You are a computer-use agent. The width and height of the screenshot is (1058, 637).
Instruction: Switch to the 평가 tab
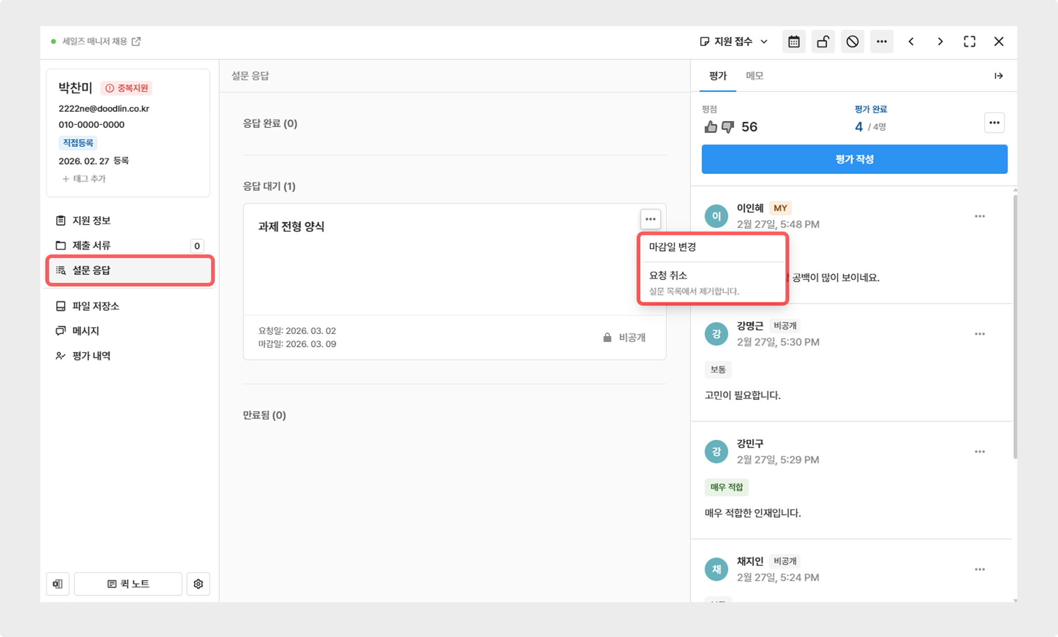[718, 76]
